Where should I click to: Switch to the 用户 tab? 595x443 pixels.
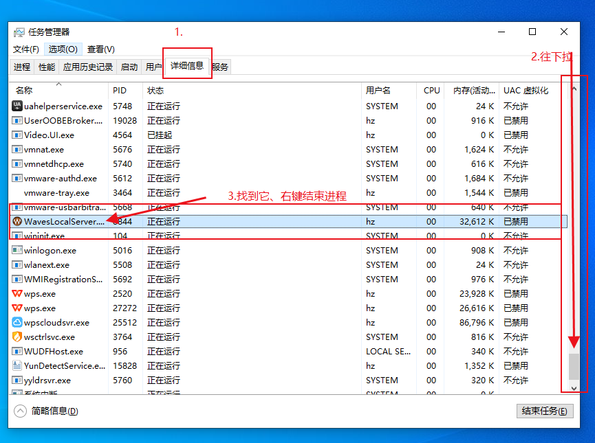coord(153,67)
